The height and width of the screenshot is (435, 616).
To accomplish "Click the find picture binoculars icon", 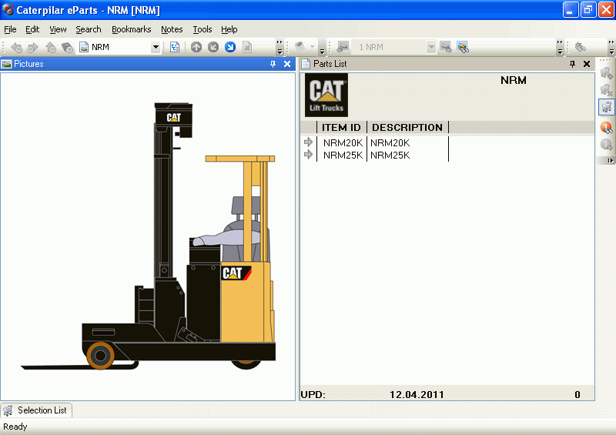I will click(x=463, y=47).
